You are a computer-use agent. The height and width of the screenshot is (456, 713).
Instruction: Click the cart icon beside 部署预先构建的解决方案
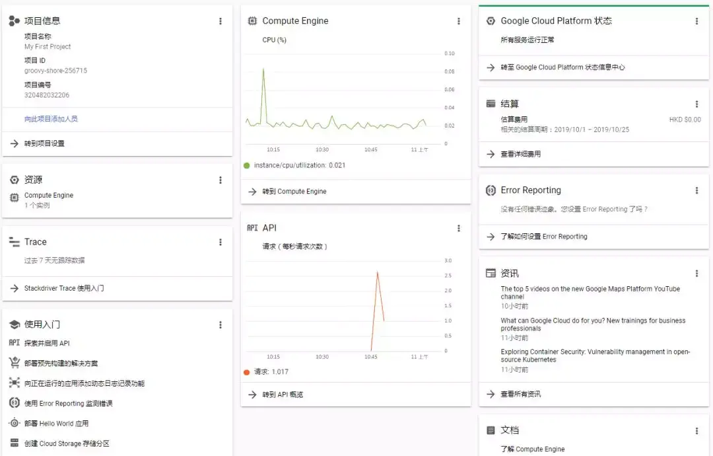pyautogui.click(x=14, y=363)
